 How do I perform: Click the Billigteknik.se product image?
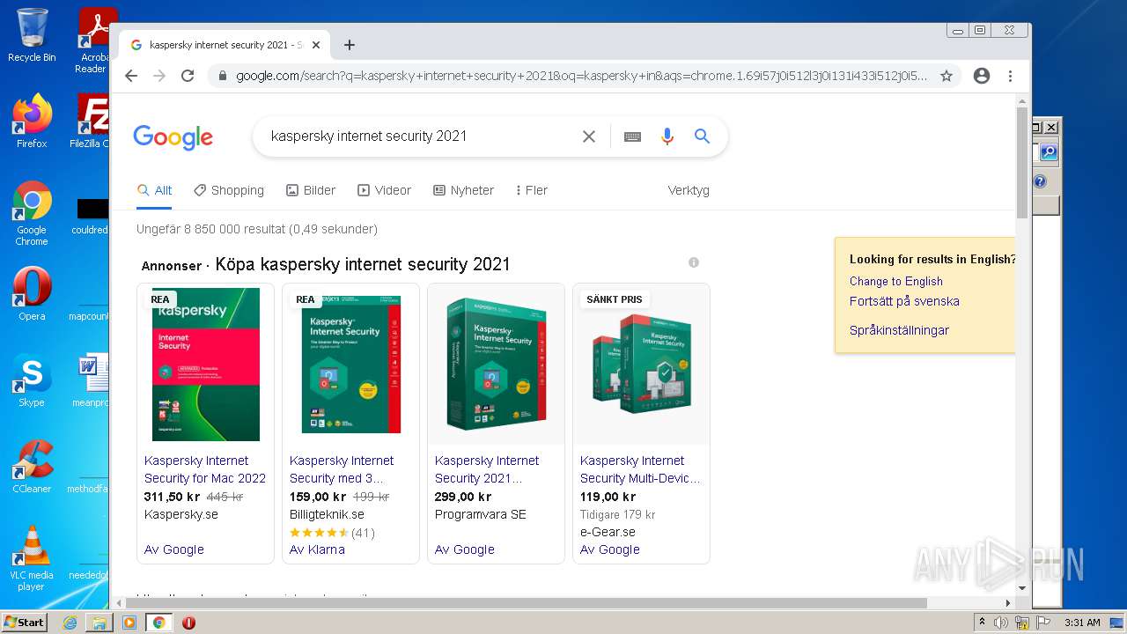pyautogui.click(x=351, y=365)
